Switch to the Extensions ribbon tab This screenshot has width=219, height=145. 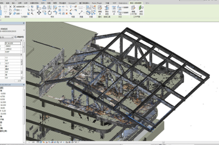123,3
